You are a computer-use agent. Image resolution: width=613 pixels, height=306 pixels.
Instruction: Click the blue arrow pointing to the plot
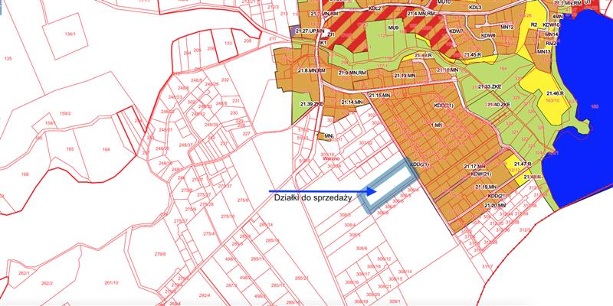tap(322, 190)
